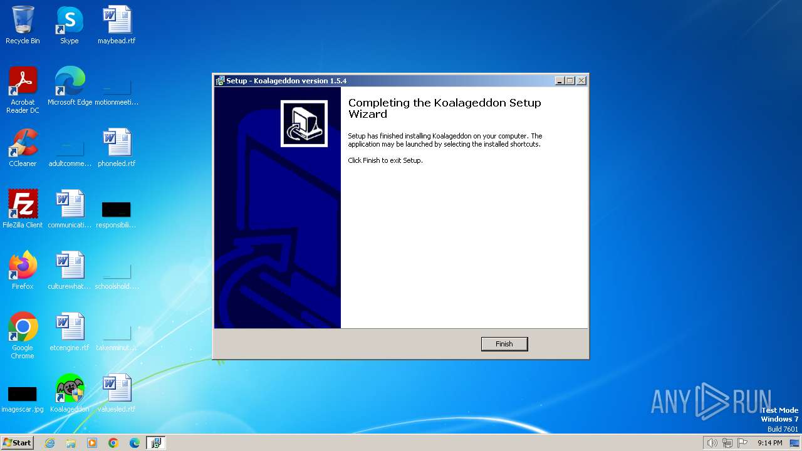Select the phoneled.rtf document icon
The image size is (802, 451).
pos(117,148)
